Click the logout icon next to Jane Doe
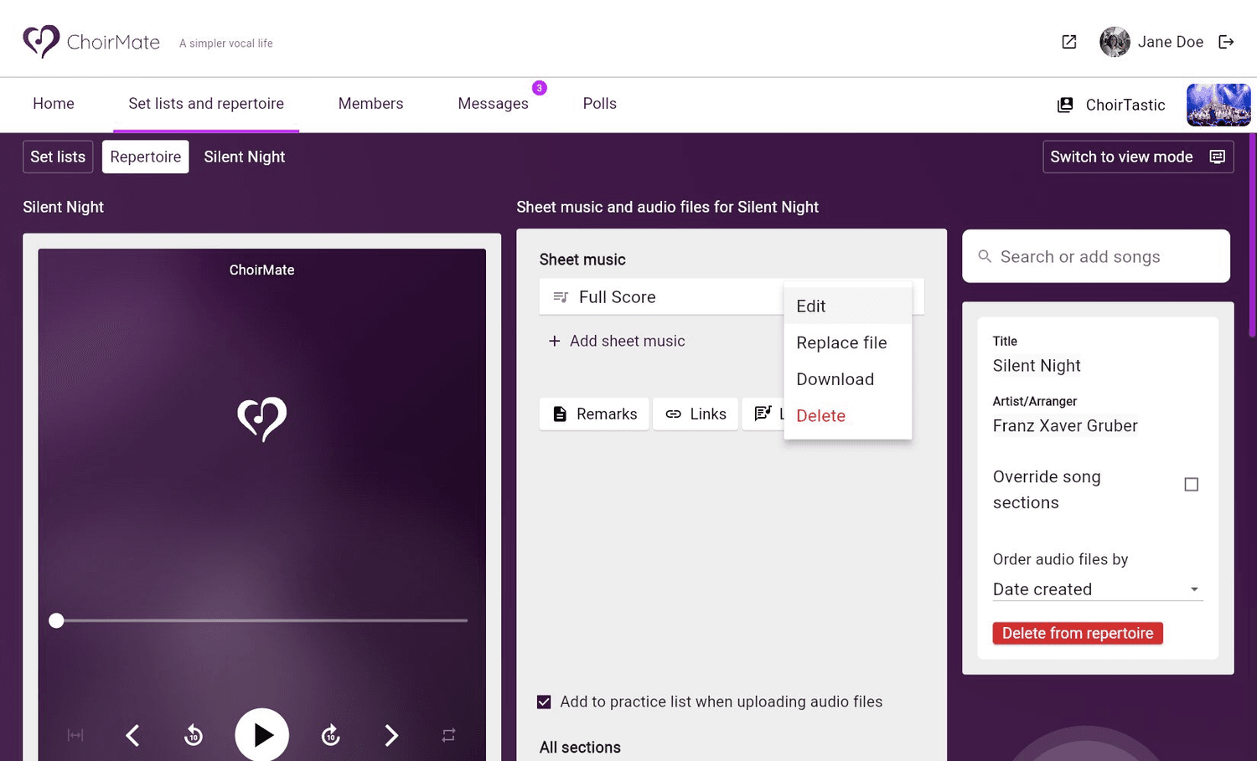The height and width of the screenshot is (761, 1257). (1226, 42)
